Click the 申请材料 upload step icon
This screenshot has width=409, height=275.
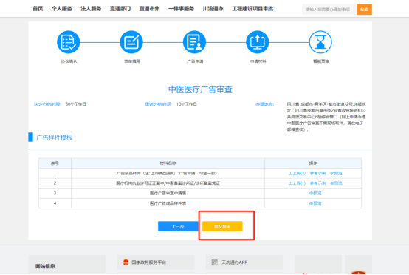pos(258,42)
